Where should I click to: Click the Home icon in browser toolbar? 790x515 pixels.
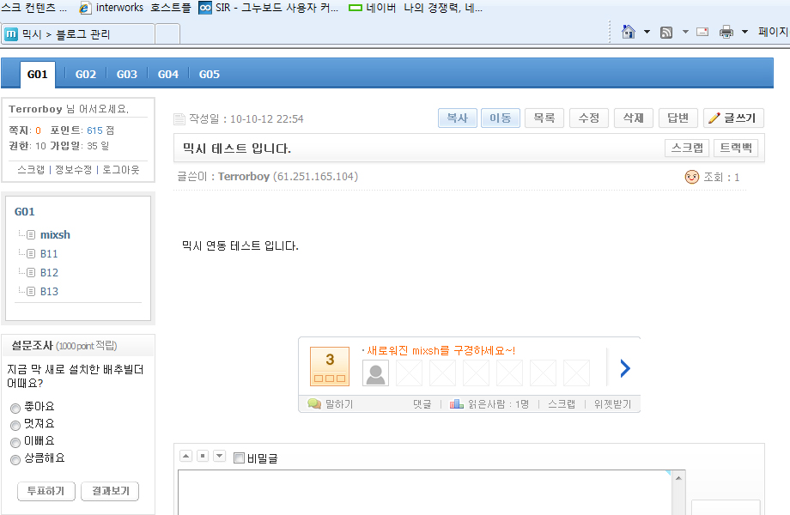[628, 33]
